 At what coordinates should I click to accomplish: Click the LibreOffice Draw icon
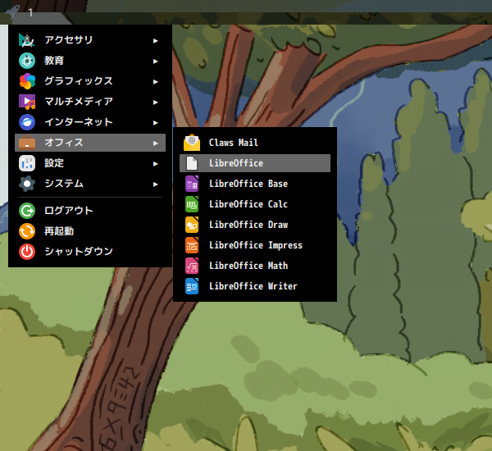pos(192,225)
